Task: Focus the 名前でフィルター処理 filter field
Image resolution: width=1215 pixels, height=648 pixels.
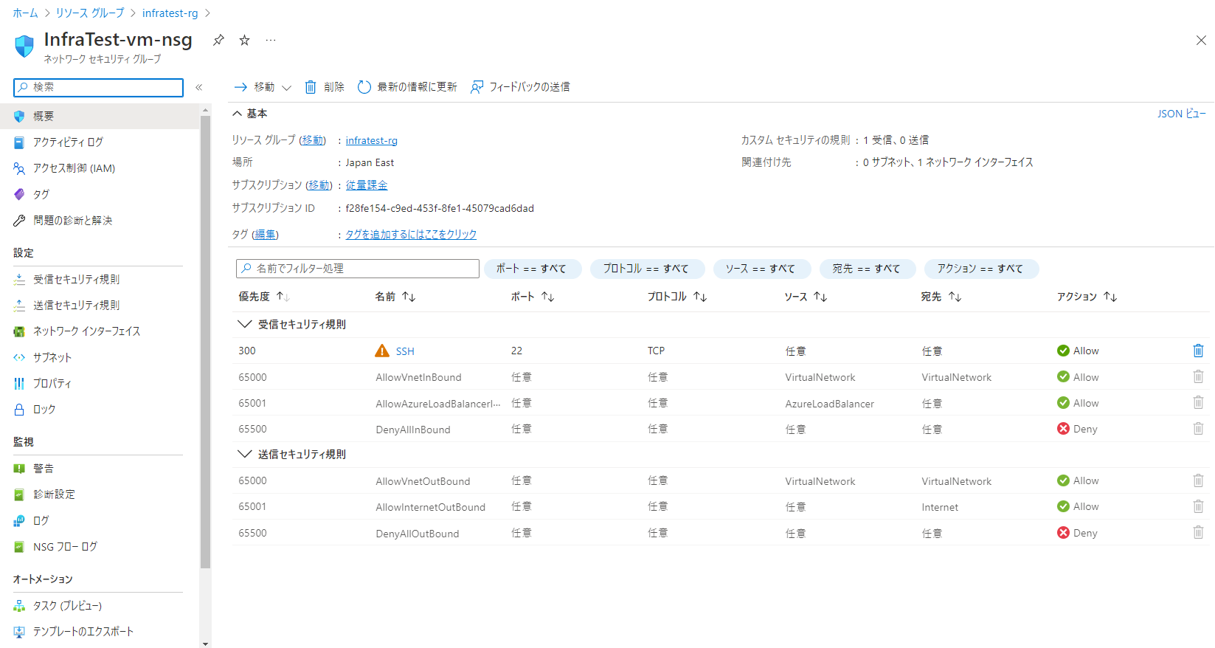Action: point(358,269)
